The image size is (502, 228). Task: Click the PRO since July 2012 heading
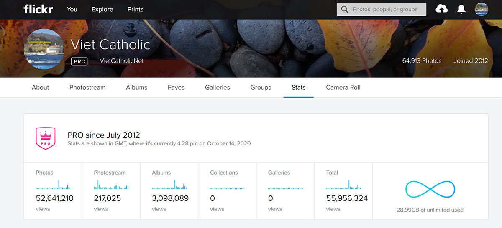click(x=104, y=135)
